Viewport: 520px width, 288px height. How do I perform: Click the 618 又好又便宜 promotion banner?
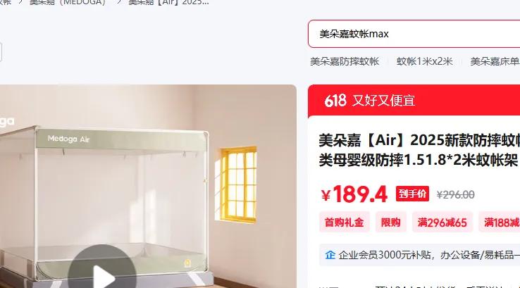click(414, 101)
